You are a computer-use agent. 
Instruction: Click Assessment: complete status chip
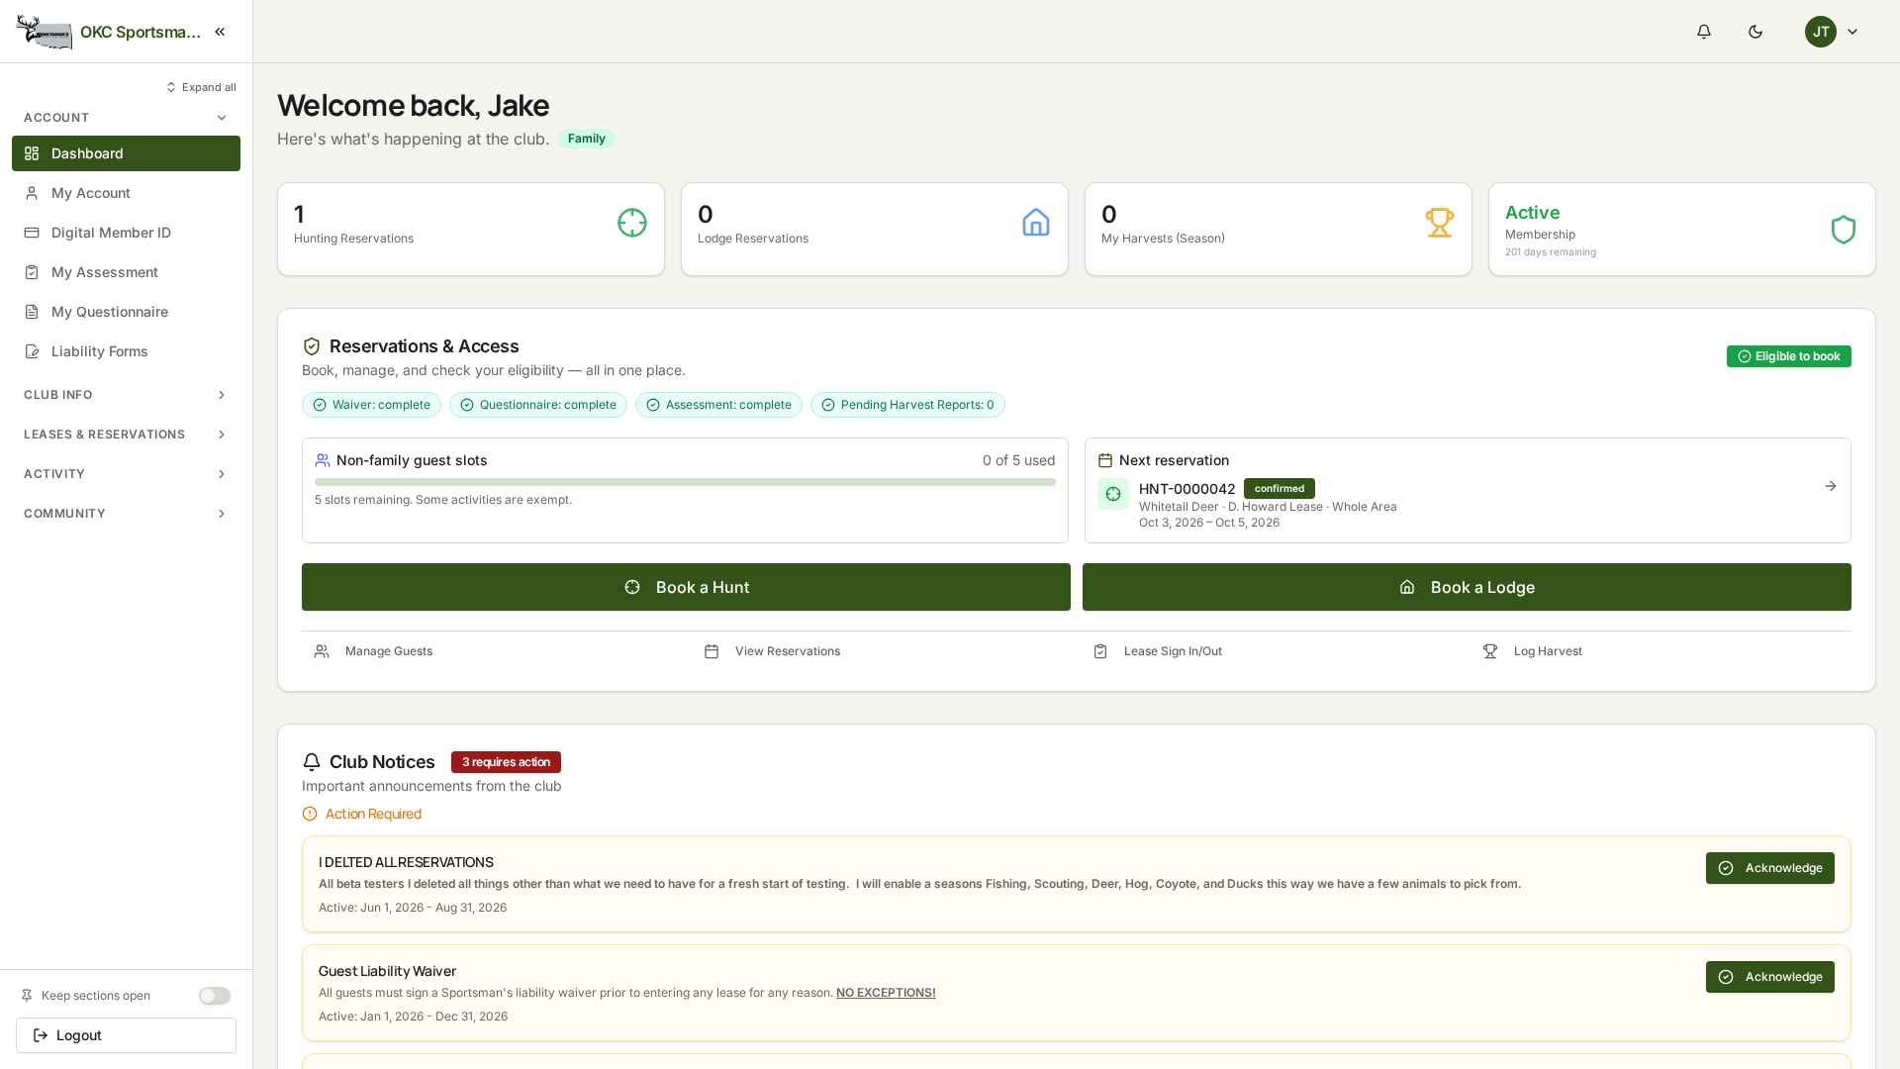[718, 405]
